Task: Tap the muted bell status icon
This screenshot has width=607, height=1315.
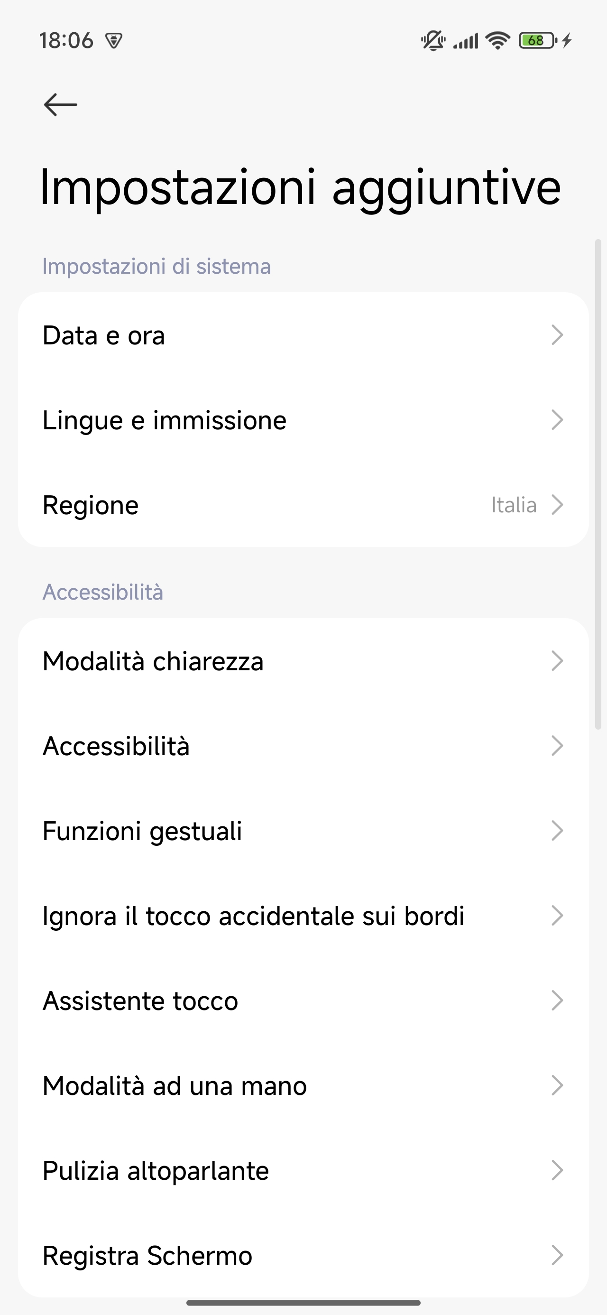Action: (433, 40)
